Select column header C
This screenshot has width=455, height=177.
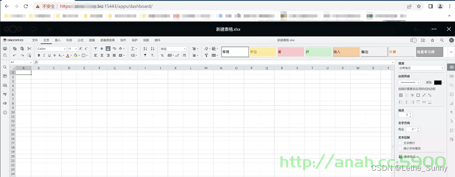point(54,68)
